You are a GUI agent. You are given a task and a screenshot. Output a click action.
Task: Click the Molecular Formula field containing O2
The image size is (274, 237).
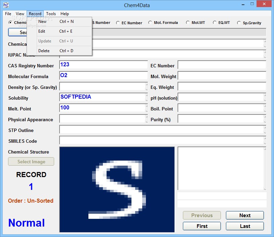tap(104, 75)
